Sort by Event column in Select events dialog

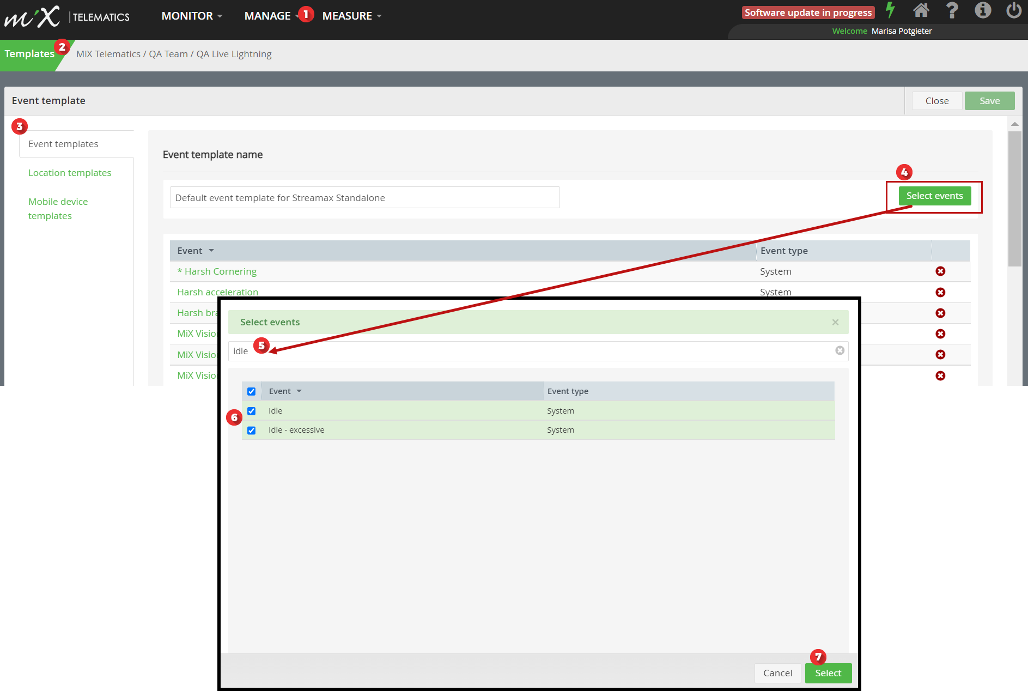[285, 391]
